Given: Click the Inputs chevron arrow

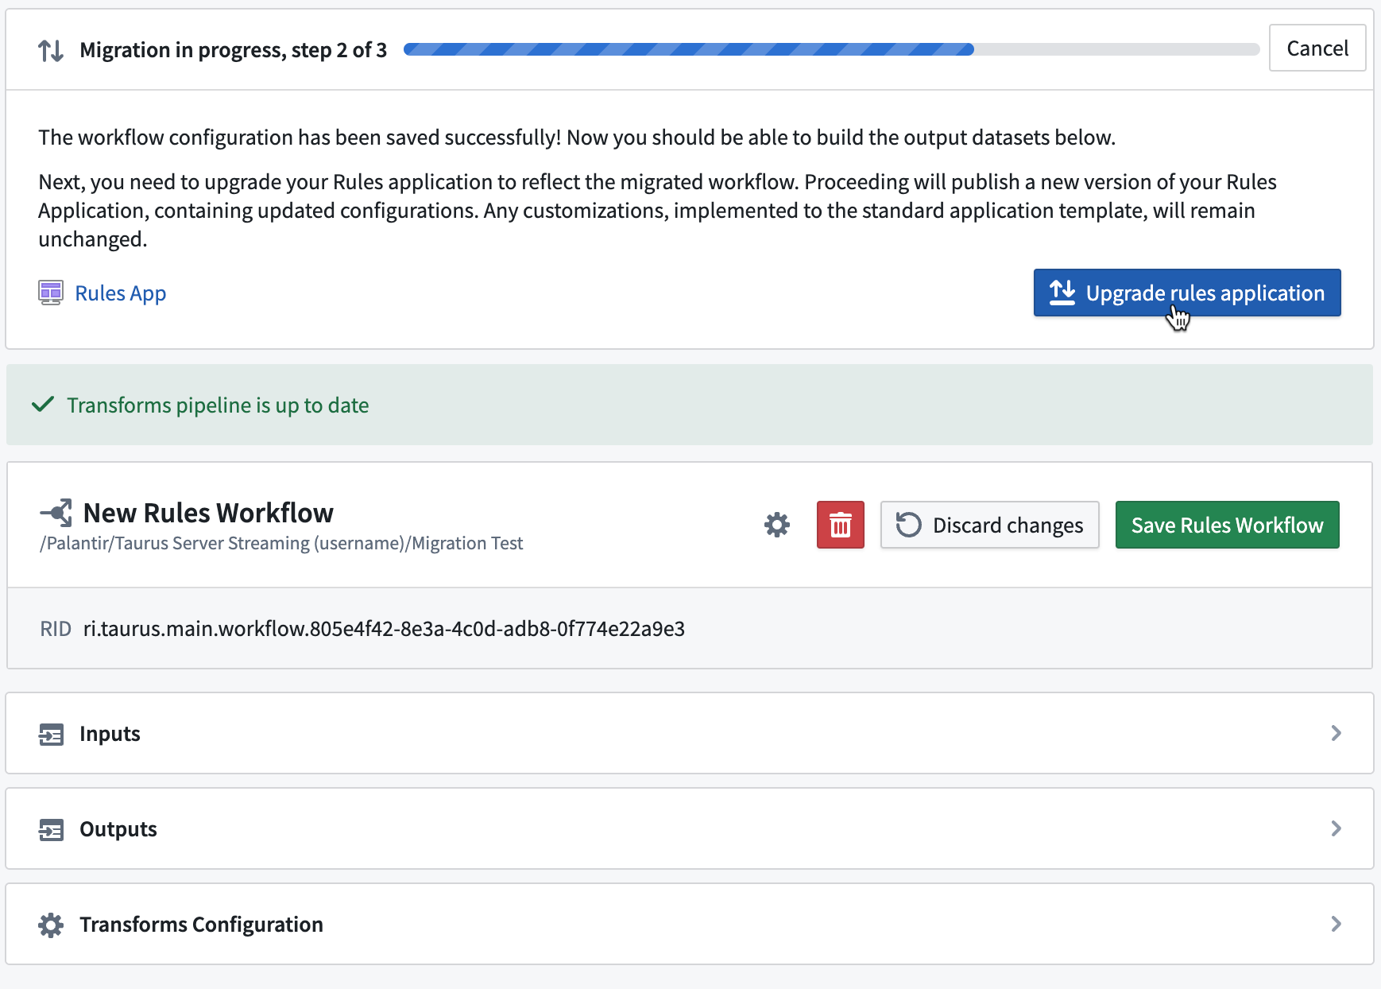Looking at the screenshot, I should click(1336, 733).
